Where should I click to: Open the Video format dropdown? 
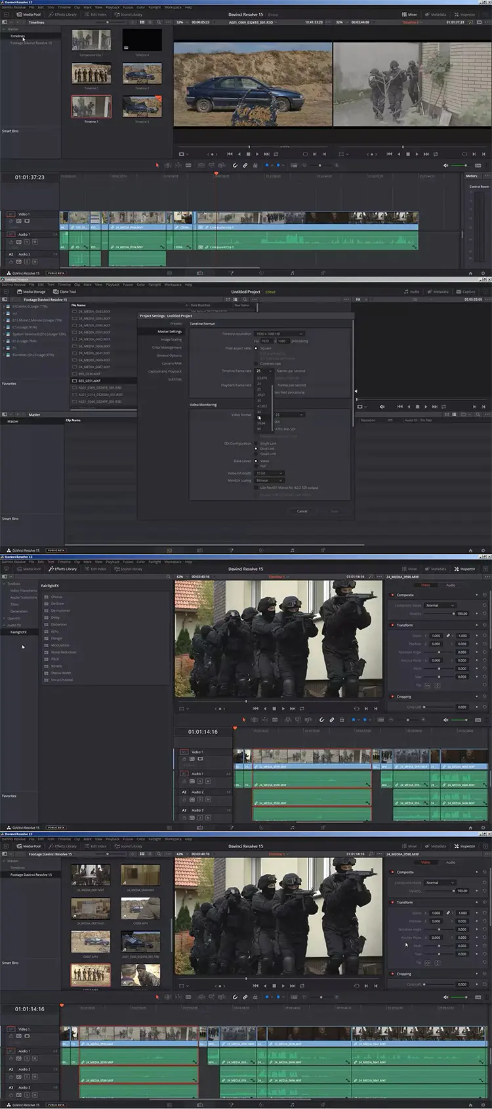[x=289, y=415]
